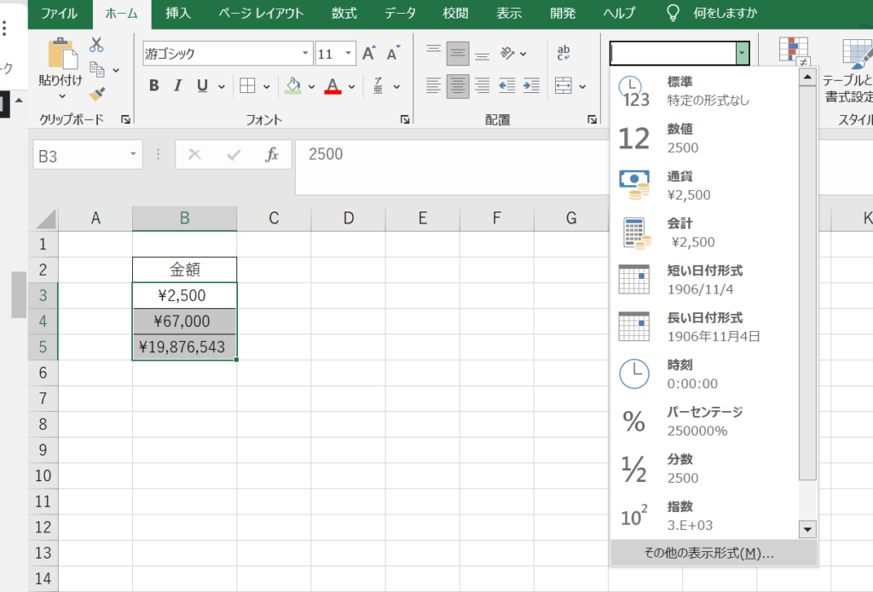Viewport: 873px width, 592px height.
Task: Select パーセンテージ format
Action: [x=704, y=421]
